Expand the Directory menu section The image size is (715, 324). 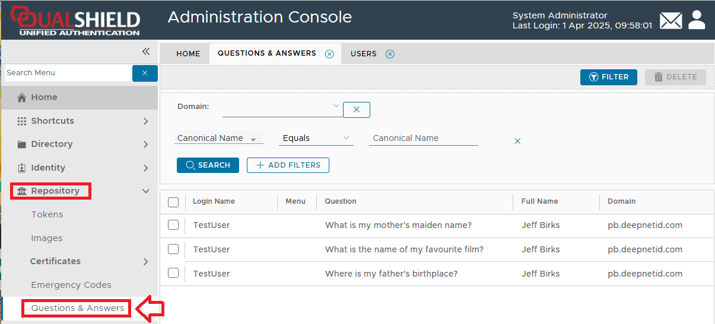145,145
